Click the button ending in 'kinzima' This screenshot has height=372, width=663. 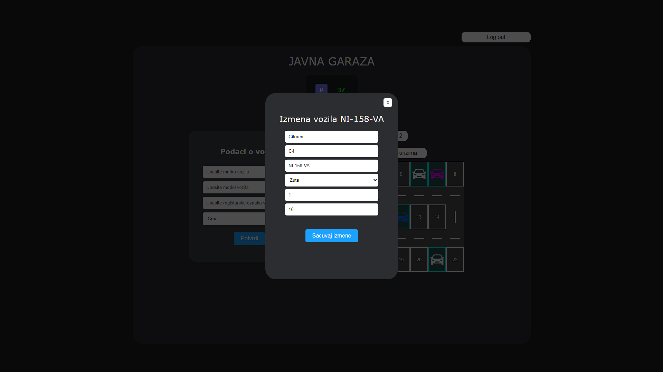coord(412,153)
